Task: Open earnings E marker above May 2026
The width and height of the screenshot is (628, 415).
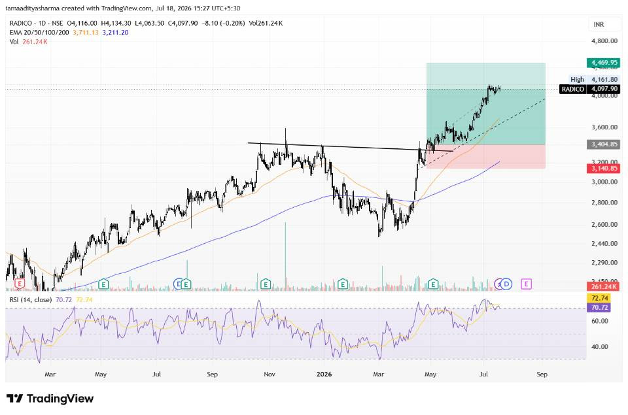Action: (433, 284)
